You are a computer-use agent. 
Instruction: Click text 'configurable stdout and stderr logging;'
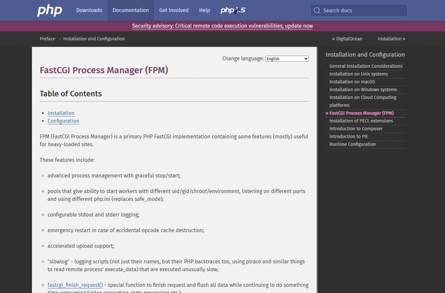click(93, 215)
